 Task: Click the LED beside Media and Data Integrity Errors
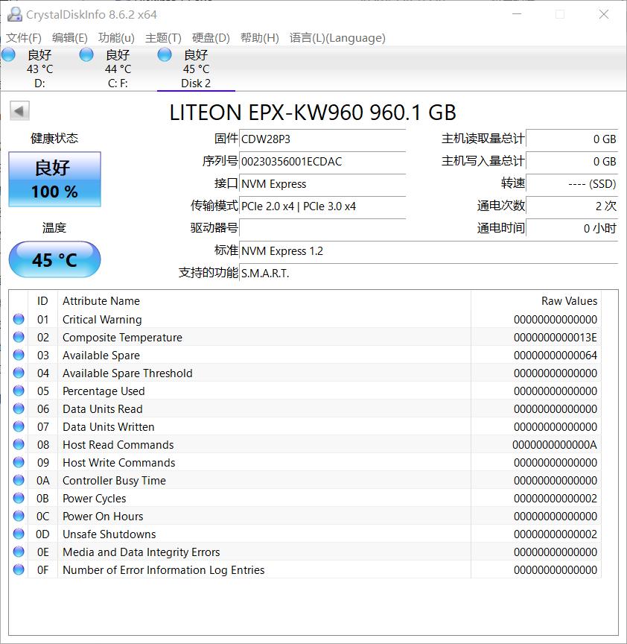pyautogui.click(x=18, y=552)
